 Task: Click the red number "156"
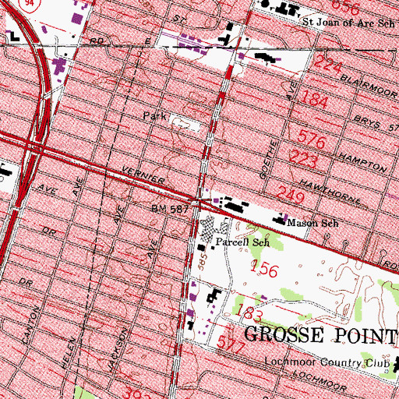coord(264,269)
